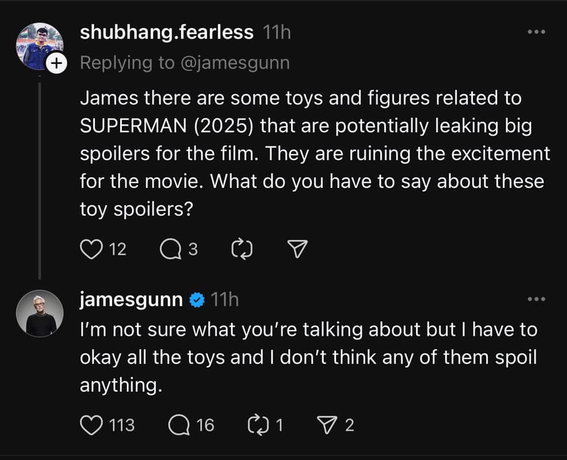
Task: Repost jamesgunn's reply
Action: (x=255, y=425)
